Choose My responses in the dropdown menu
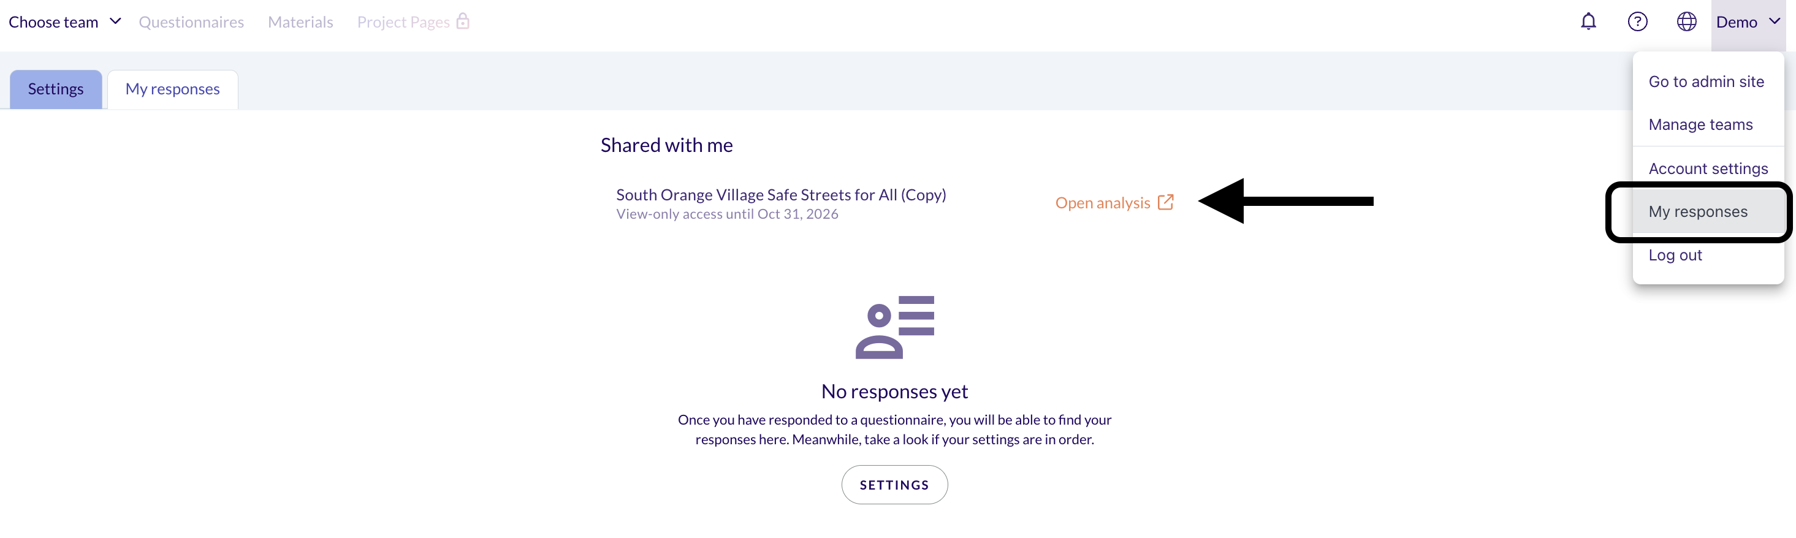The image size is (1796, 538). (x=1698, y=212)
